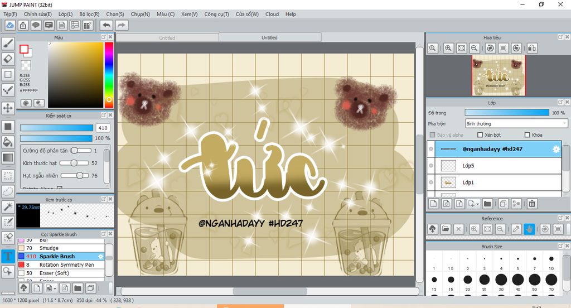Activate the hand tool in the Reference panel
Screen dimensions: 571x308
tap(529, 229)
